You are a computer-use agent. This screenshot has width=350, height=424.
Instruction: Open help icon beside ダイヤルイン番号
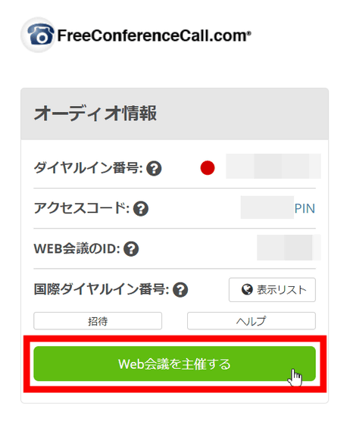154,168
